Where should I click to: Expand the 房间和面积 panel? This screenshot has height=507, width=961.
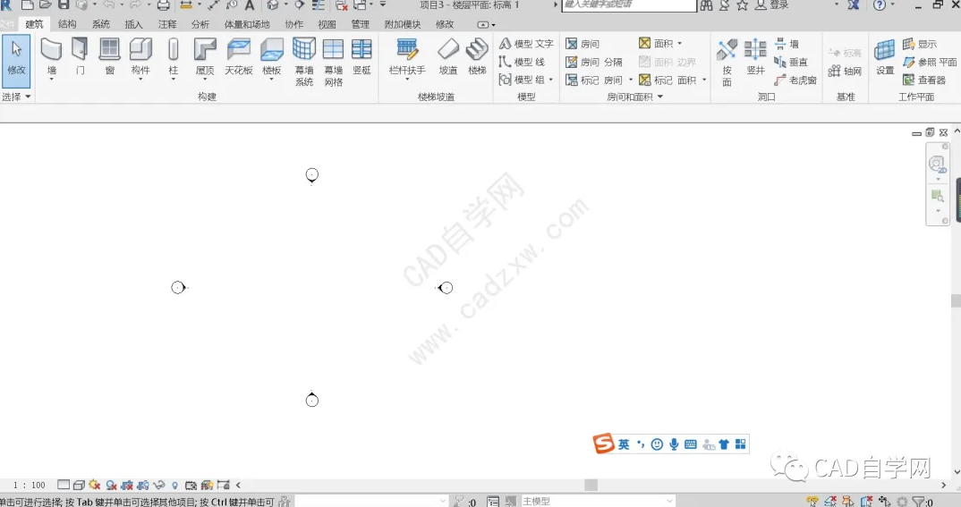[x=635, y=97]
